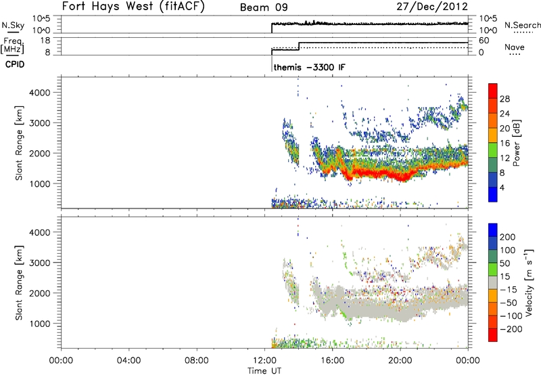Click the '16:00' time tick label
The height and width of the screenshot is (375, 541).
[332, 361]
